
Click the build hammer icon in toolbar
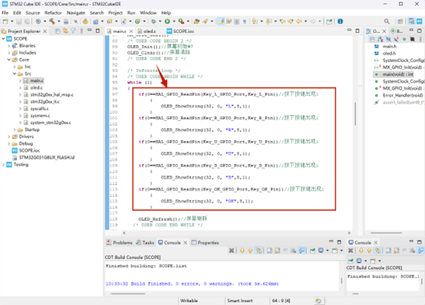pos(51,21)
